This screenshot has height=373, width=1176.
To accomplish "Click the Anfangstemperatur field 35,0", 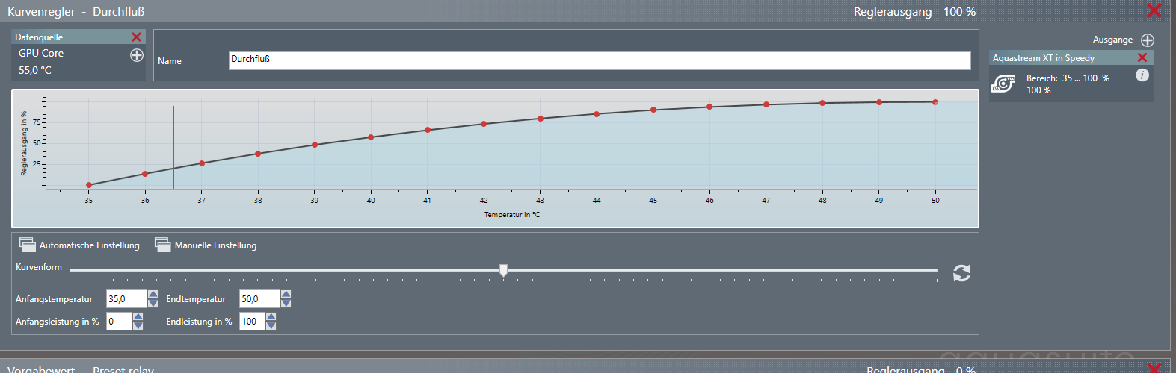I will (x=126, y=298).
